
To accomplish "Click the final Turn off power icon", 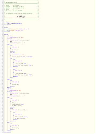I will pos(13,128).
